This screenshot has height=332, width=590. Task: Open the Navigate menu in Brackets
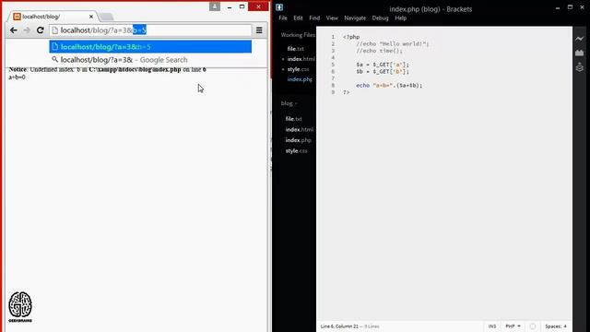tap(355, 18)
